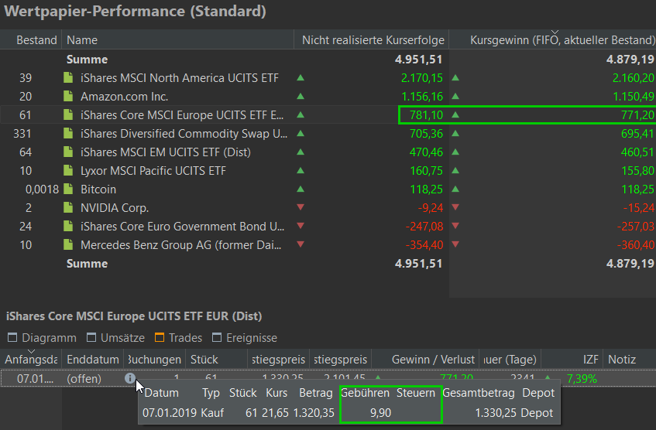Sort by Kursgewinn (FIFO, aktueller Bestand) header
656x430 pixels.
(x=553, y=40)
